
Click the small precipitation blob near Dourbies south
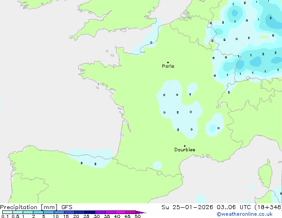click(157, 165)
